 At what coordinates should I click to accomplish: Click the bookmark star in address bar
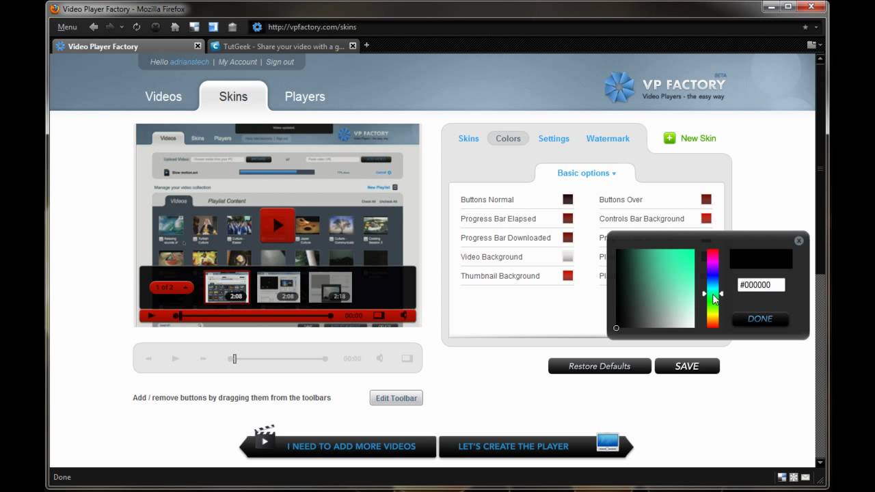coord(805,27)
